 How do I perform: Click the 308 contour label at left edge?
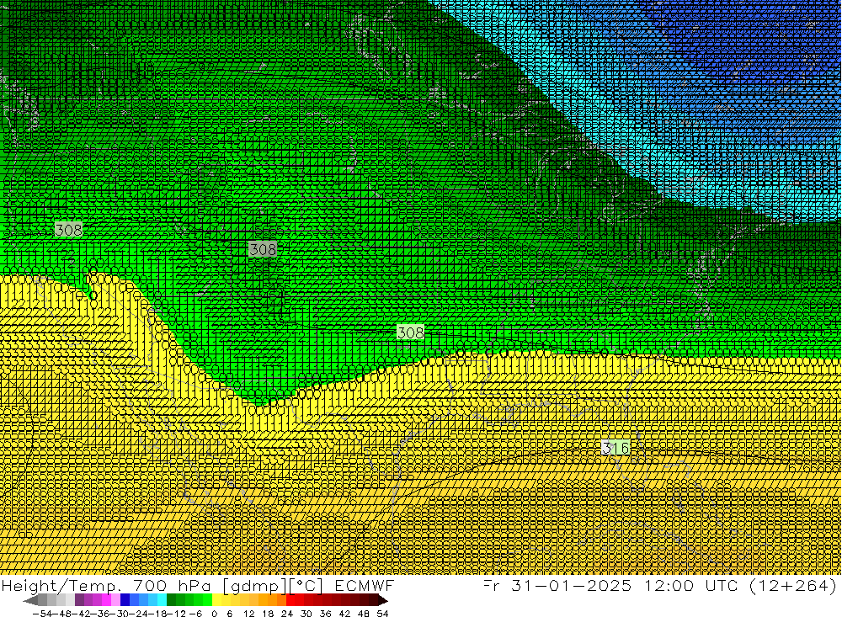click(69, 230)
